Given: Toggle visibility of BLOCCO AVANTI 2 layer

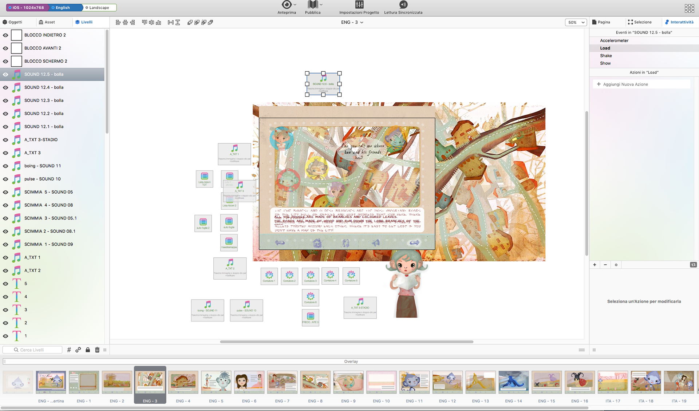Looking at the screenshot, I should point(5,48).
